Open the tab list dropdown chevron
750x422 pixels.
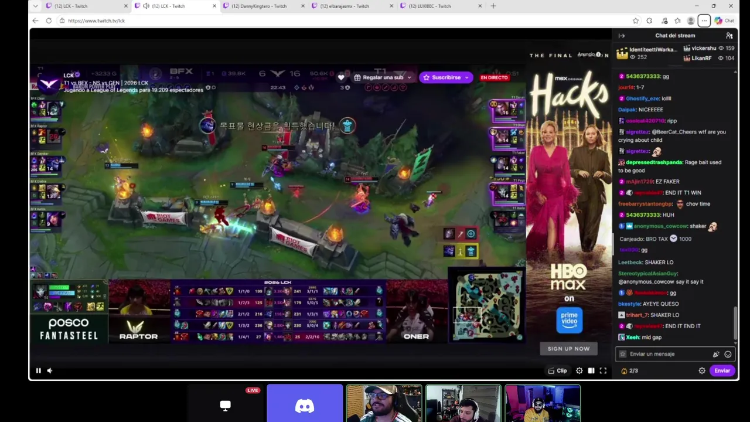click(x=35, y=6)
